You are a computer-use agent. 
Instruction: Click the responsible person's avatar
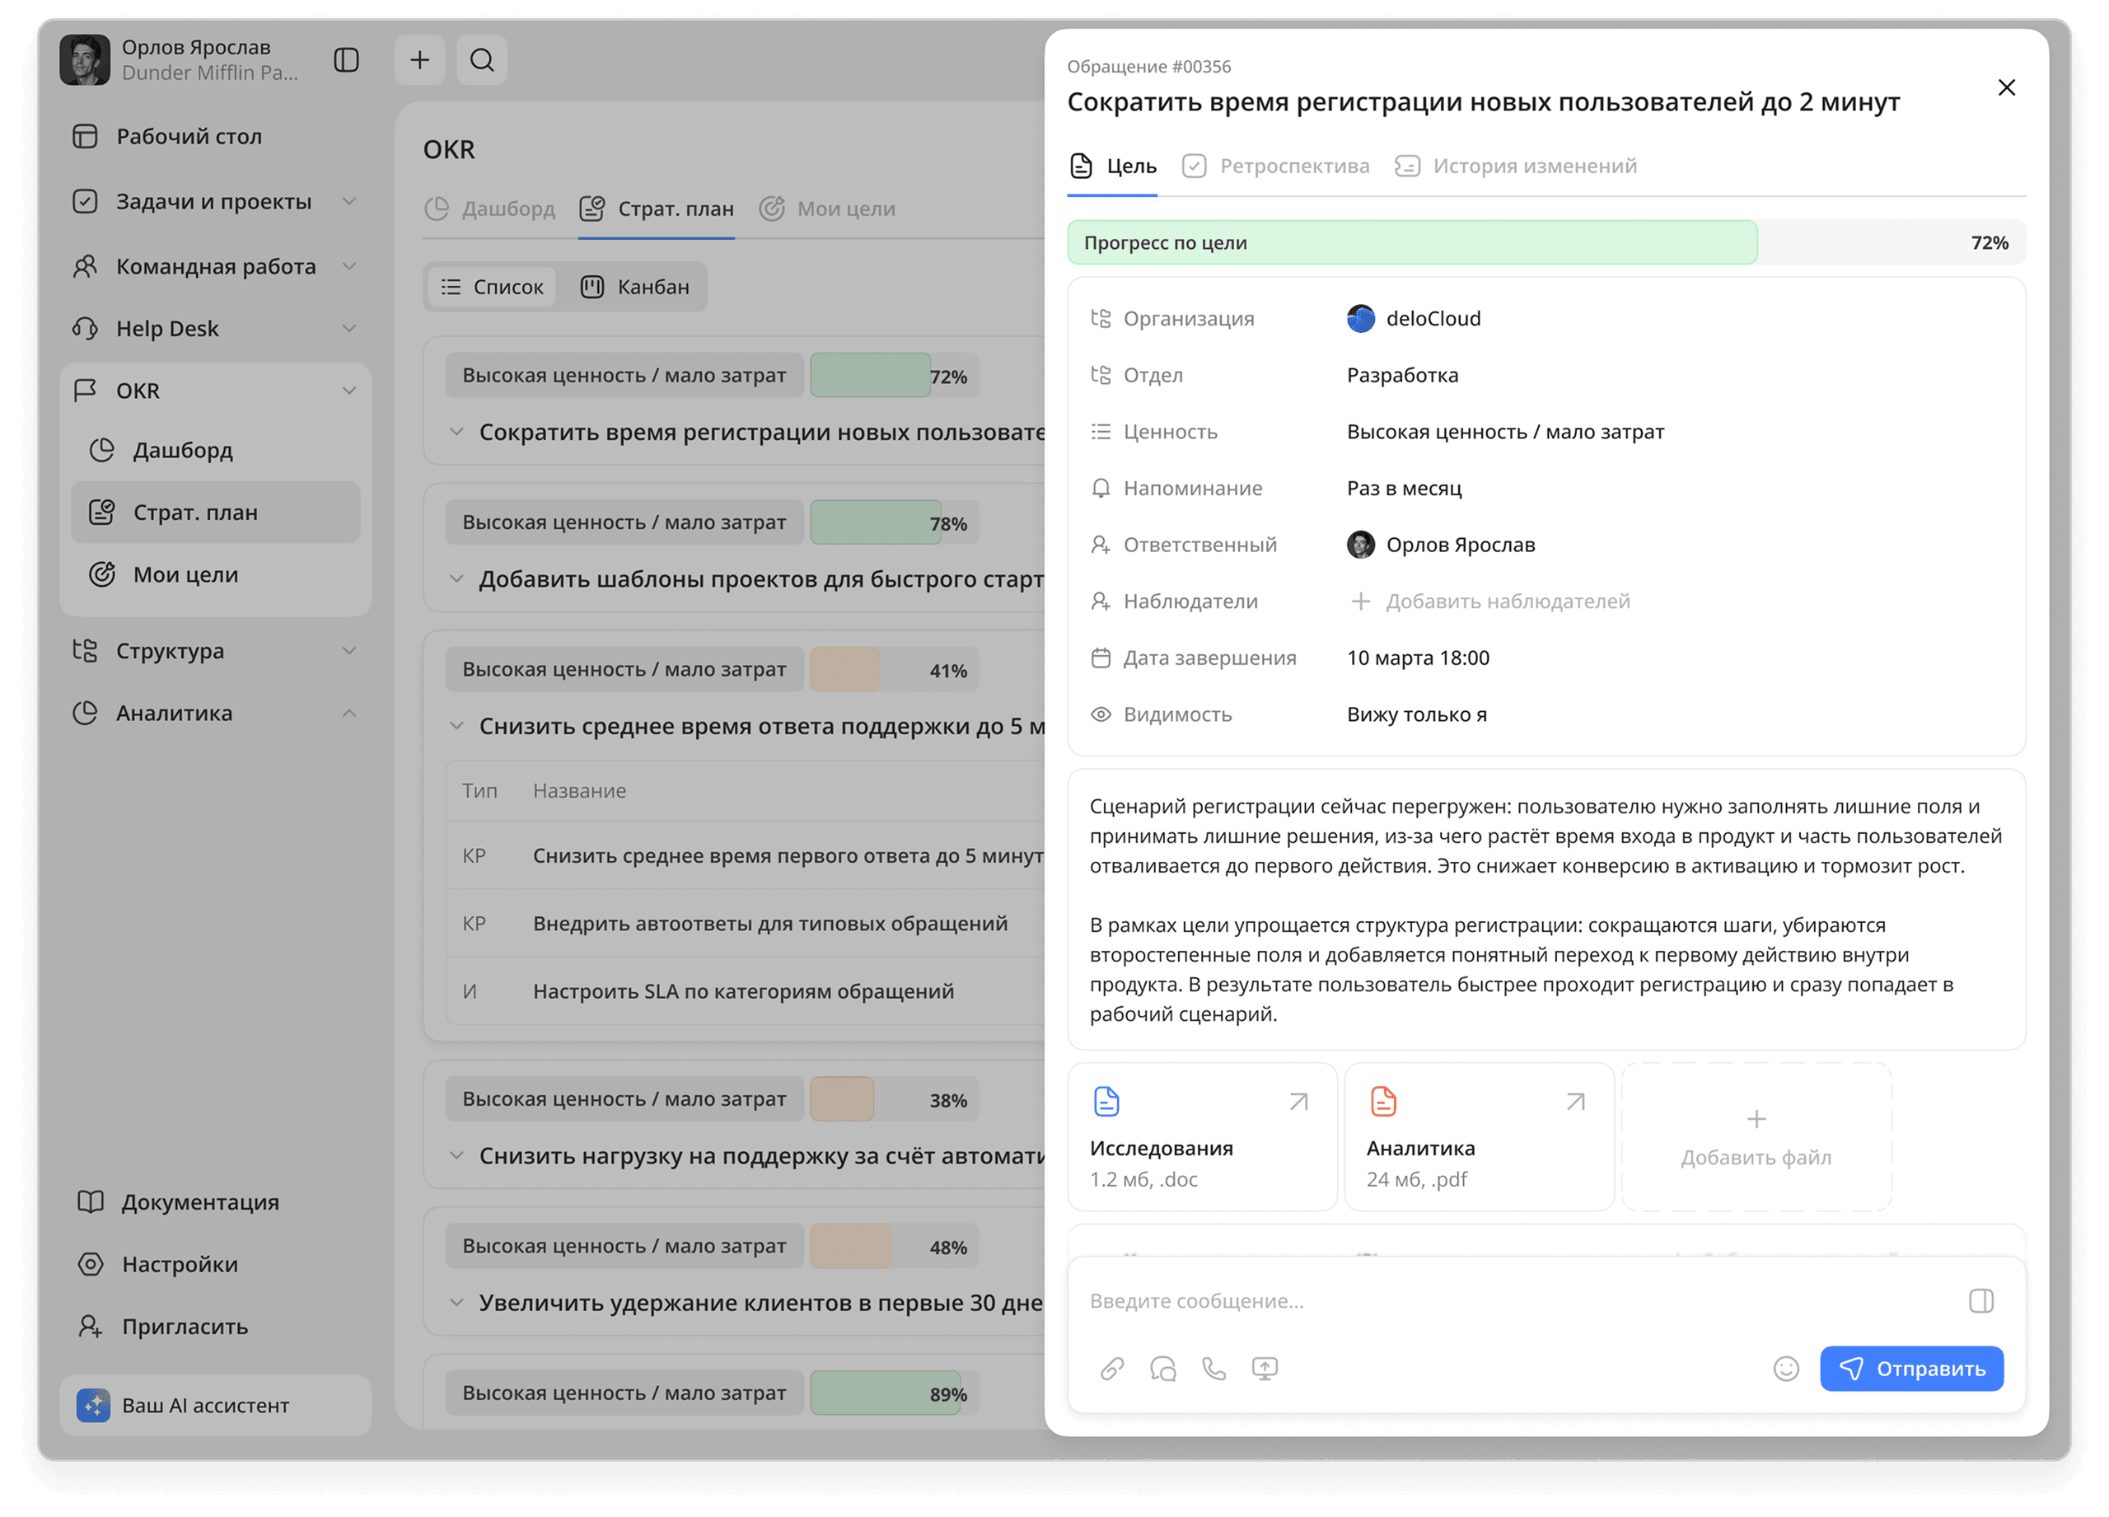click(1360, 544)
